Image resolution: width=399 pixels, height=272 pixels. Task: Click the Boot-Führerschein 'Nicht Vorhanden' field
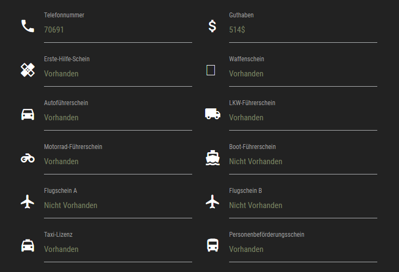pos(303,161)
